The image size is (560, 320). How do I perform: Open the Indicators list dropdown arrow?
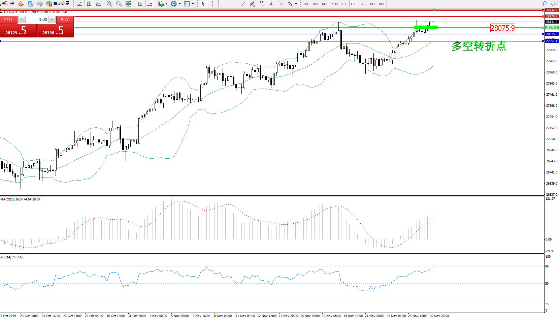(166, 4)
